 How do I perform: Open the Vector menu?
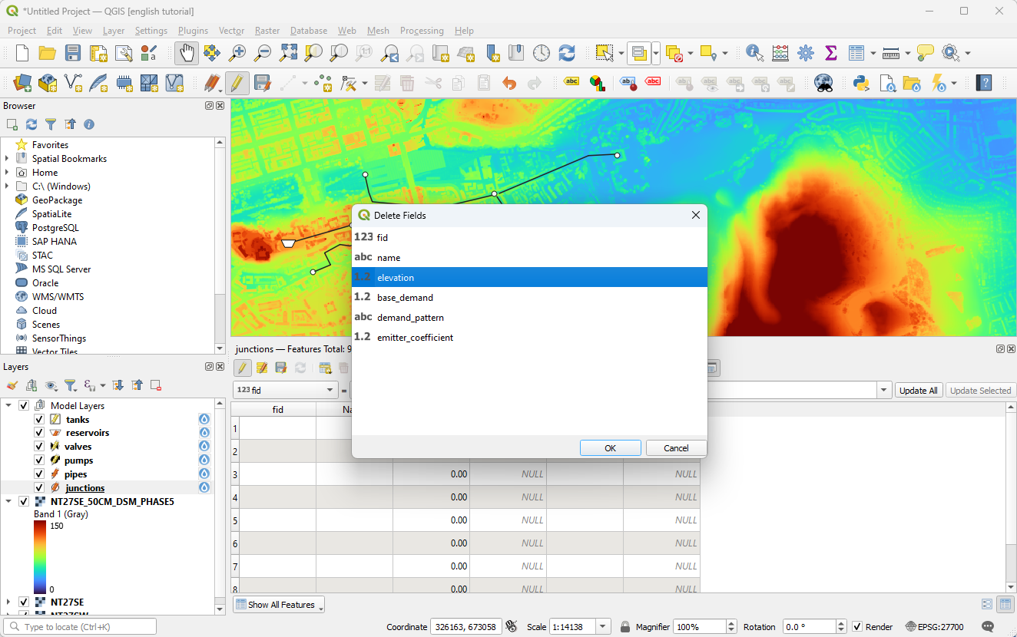point(231,31)
